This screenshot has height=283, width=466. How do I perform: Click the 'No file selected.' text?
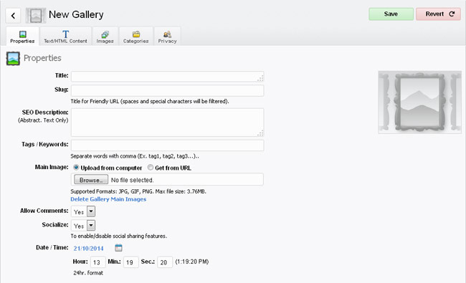pyautogui.click(x=132, y=181)
